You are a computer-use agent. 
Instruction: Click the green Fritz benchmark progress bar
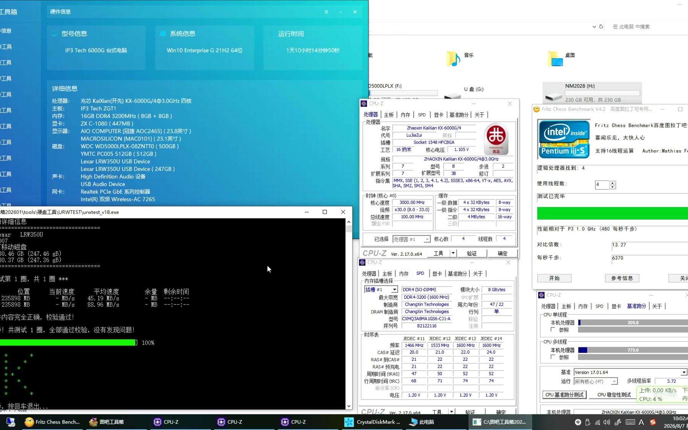[612, 213]
